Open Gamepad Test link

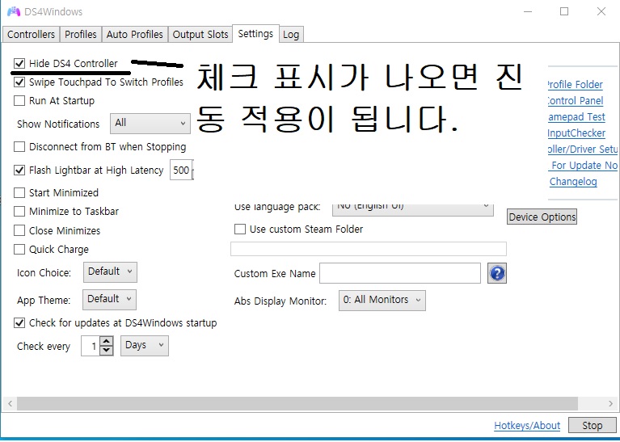point(576,117)
